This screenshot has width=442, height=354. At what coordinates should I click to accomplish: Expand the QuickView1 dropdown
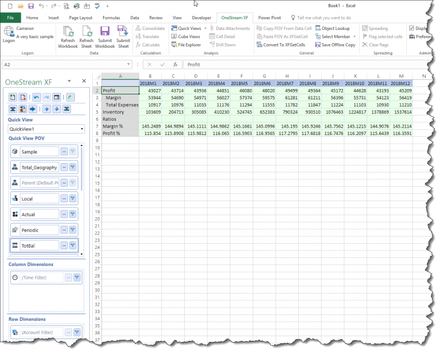[x=82, y=129]
